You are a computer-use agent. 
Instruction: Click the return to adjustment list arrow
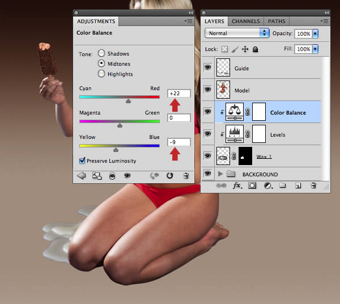pos(82,176)
